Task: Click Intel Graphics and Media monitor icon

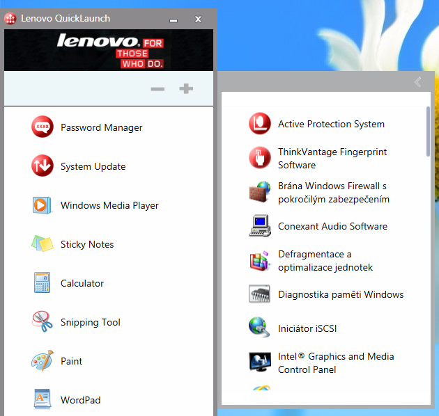Action: pos(260,362)
